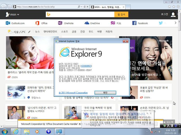Close the update notification balloon
This screenshot has width=181, height=135.
pyautogui.click(x=151, y=113)
